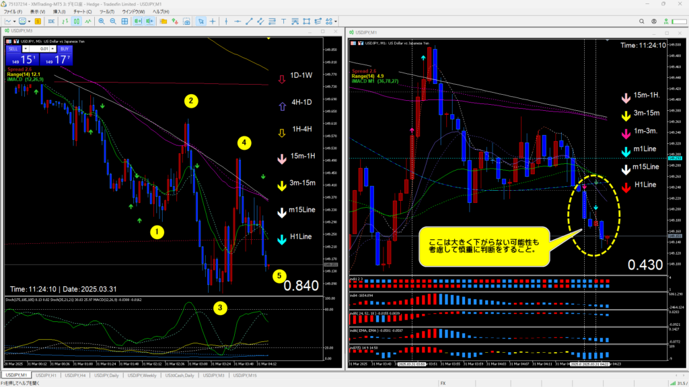Screen dimensions: 689x387
Task: Click the zoom out magnifier icon
Action: pos(112,21)
